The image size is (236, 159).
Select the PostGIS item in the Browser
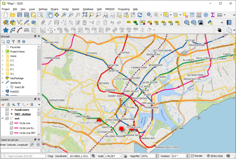point(14,91)
